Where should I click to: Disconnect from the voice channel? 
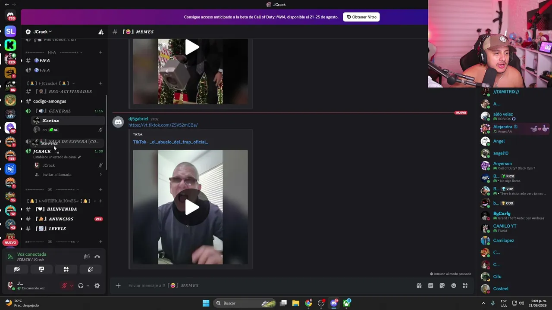tap(97, 257)
